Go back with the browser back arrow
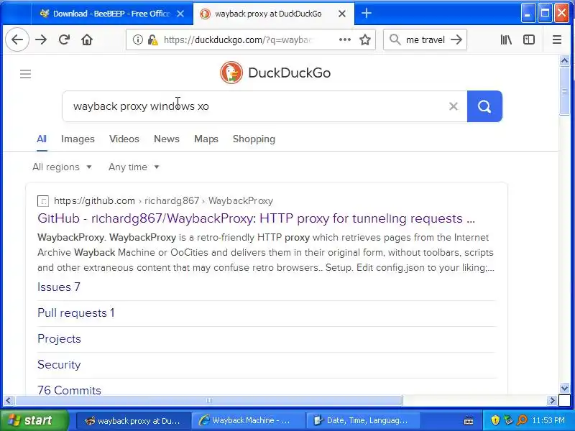Viewport: 575px width, 431px height. [x=17, y=40]
